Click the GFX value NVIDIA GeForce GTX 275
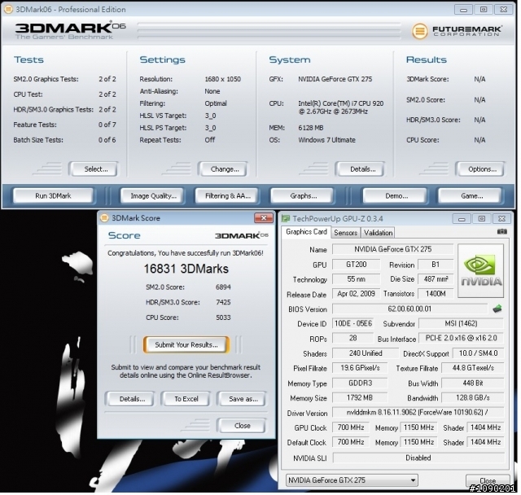 (335, 79)
